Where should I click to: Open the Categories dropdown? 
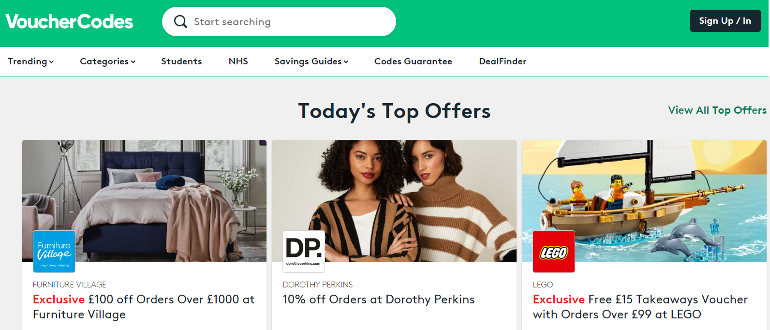(107, 61)
